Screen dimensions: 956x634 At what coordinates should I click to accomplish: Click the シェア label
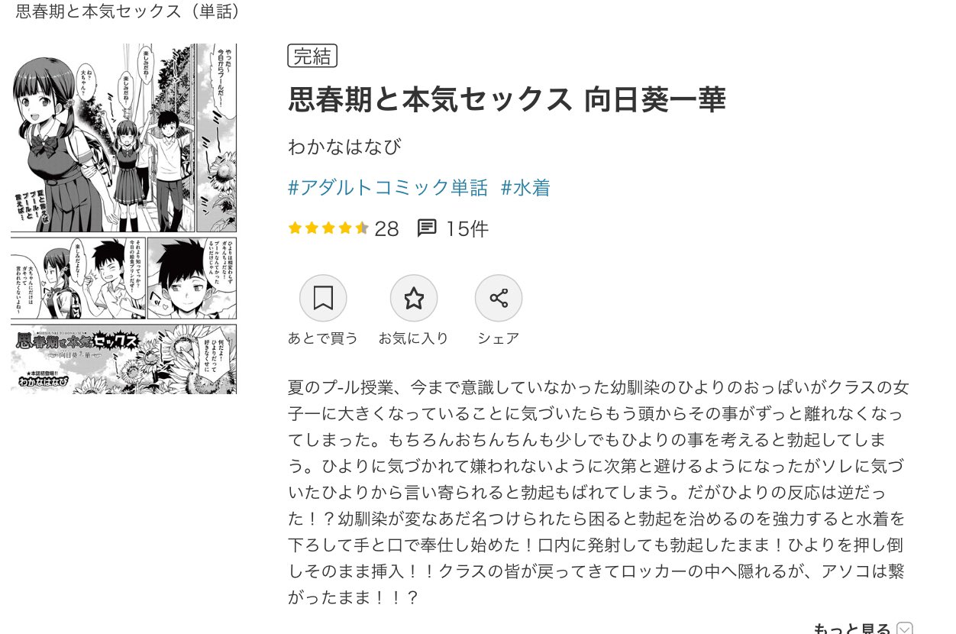pyautogui.click(x=499, y=338)
